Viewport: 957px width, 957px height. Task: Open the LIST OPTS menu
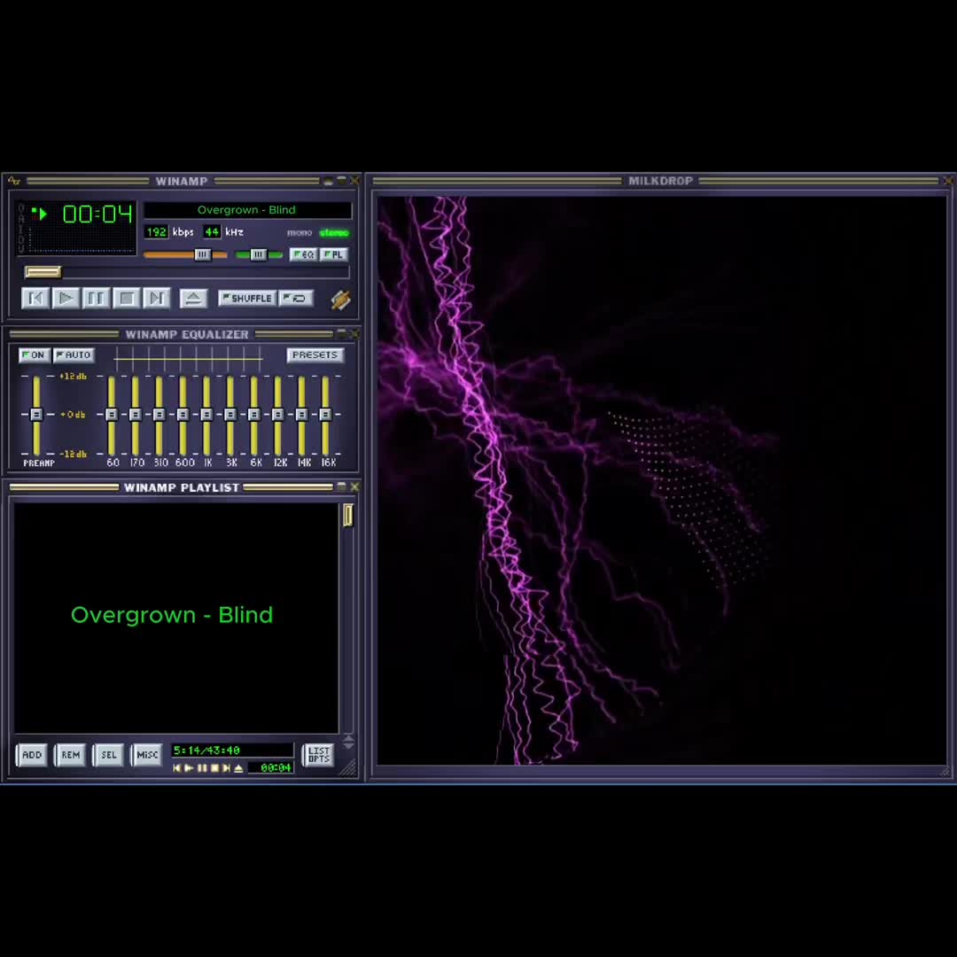point(319,755)
